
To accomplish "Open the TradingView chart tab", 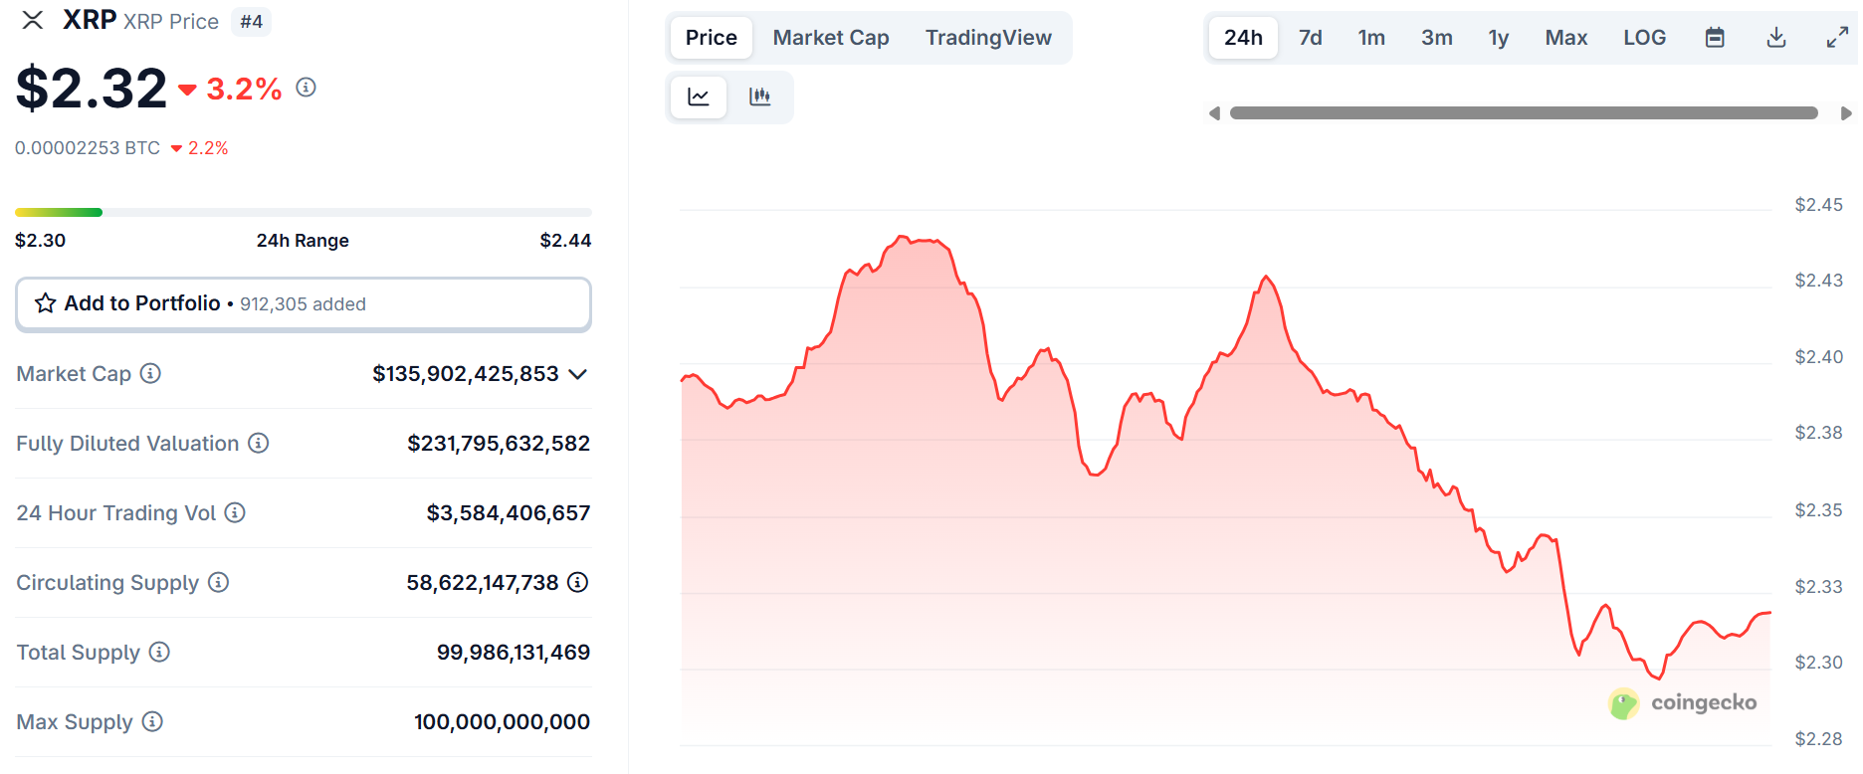I will (x=988, y=38).
